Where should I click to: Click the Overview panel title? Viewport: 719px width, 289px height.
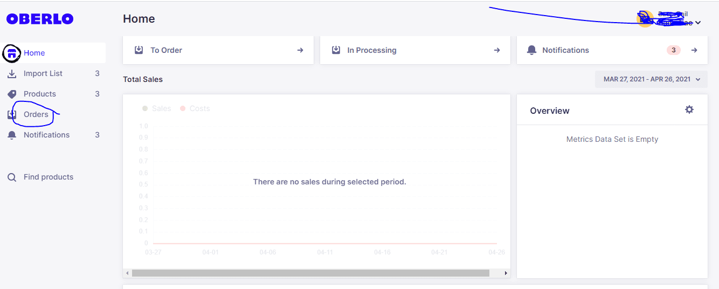point(550,111)
